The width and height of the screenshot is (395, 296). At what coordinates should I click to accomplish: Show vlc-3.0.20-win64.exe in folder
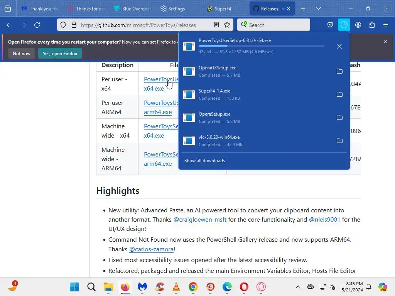point(339,141)
